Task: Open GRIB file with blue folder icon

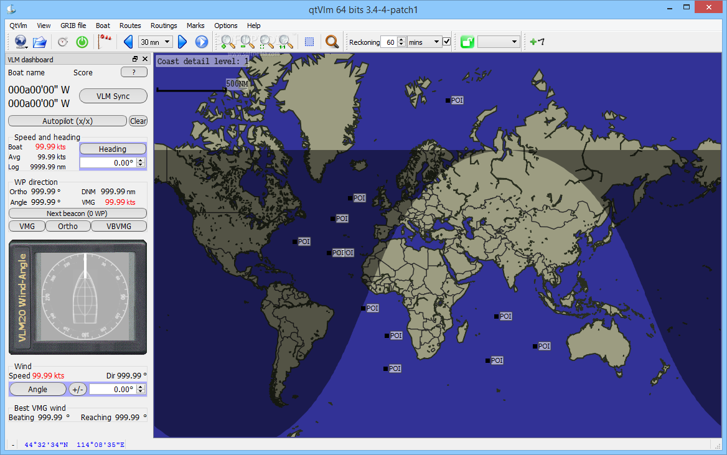Action: click(x=40, y=42)
